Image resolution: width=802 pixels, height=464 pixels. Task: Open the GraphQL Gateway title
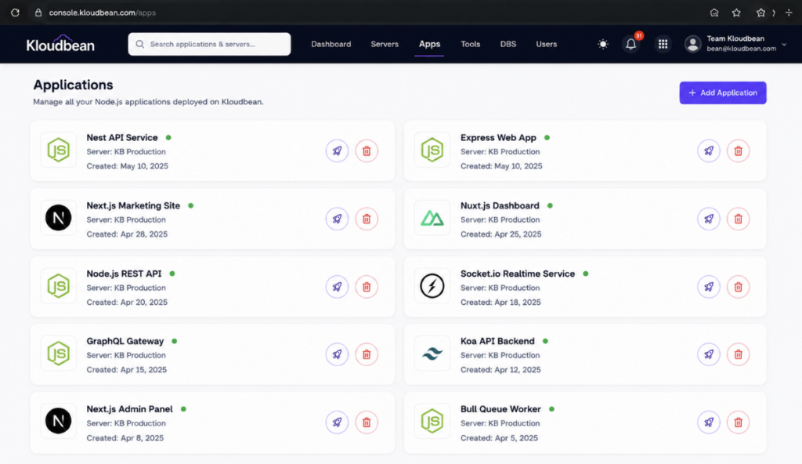coord(125,341)
